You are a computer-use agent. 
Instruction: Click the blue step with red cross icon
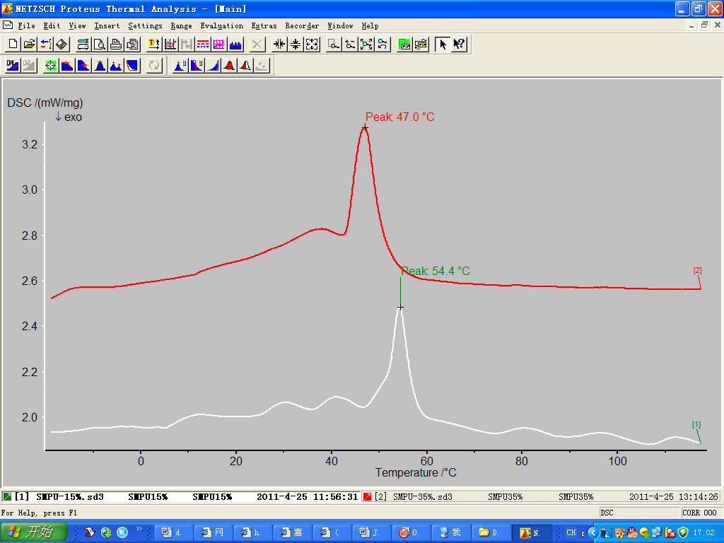point(83,66)
